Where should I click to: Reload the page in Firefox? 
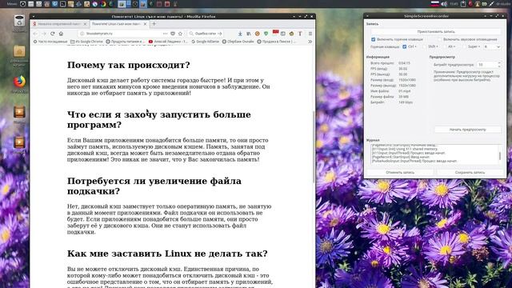point(53,34)
